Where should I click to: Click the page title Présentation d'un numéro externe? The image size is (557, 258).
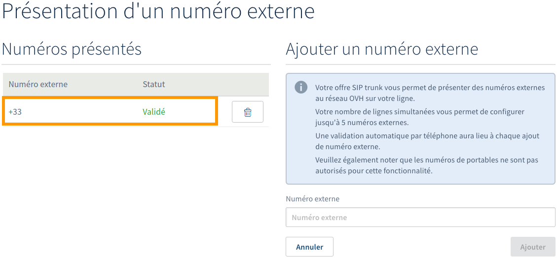(x=158, y=11)
